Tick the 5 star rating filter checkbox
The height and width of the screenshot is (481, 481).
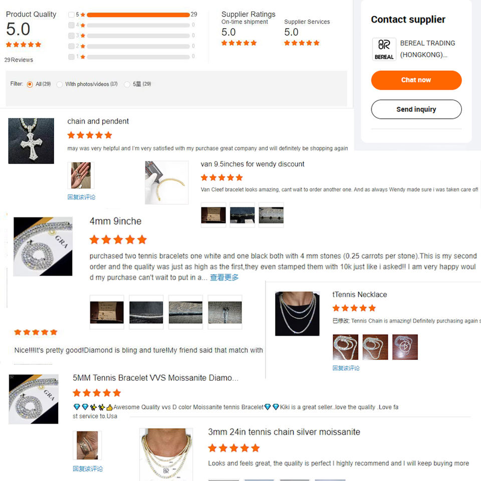point(71,15)
